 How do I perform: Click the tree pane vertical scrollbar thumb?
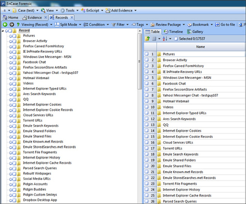pyautogui.click(x=140, y=61)
